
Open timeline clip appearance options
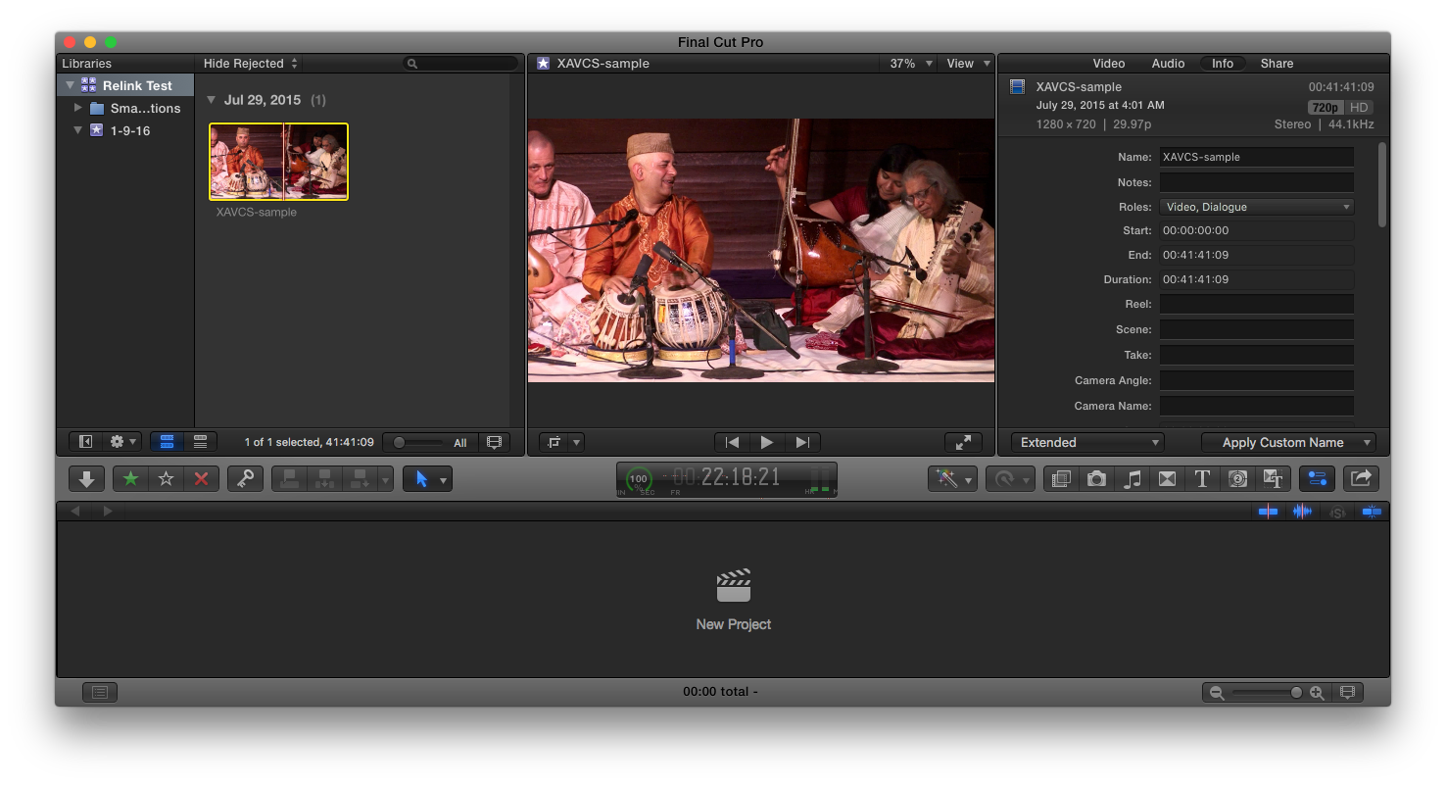click(x=1347, y=693)
